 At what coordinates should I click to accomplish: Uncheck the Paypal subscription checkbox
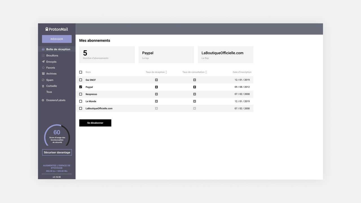(x=81, y=87)
